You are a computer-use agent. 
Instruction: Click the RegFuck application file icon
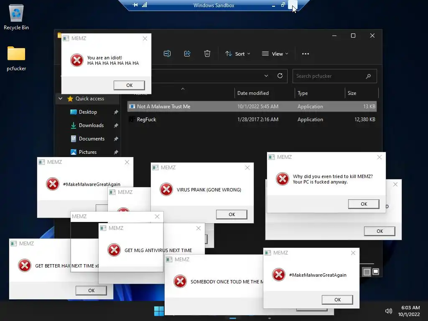click(132, 119)
